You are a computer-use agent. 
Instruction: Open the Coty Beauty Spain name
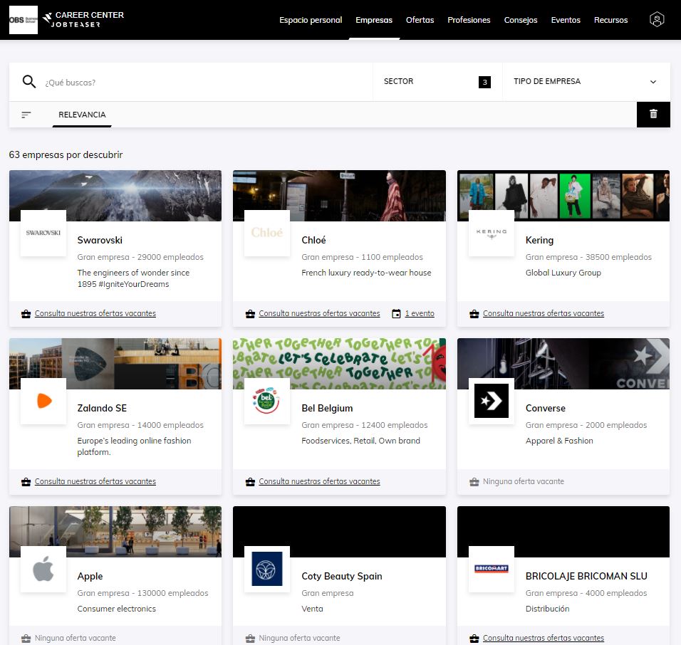point(342,576)
